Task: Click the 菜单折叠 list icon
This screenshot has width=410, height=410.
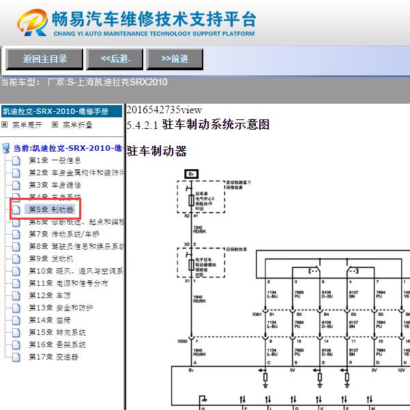Action: coord(55,125)
